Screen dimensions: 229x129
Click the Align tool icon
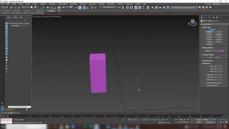click(x=123, y=7)
